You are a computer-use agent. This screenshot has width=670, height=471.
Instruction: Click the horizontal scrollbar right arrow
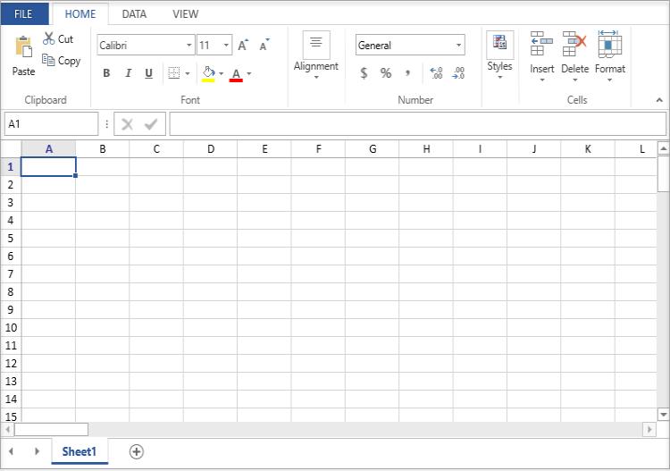pyautogui.click(x=649, y=430)
